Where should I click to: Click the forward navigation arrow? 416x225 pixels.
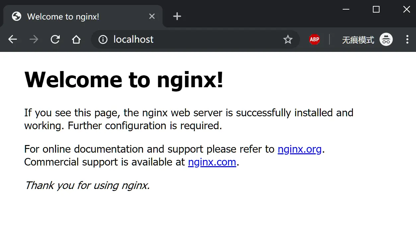pyautogui.click(x=34, y=39)
